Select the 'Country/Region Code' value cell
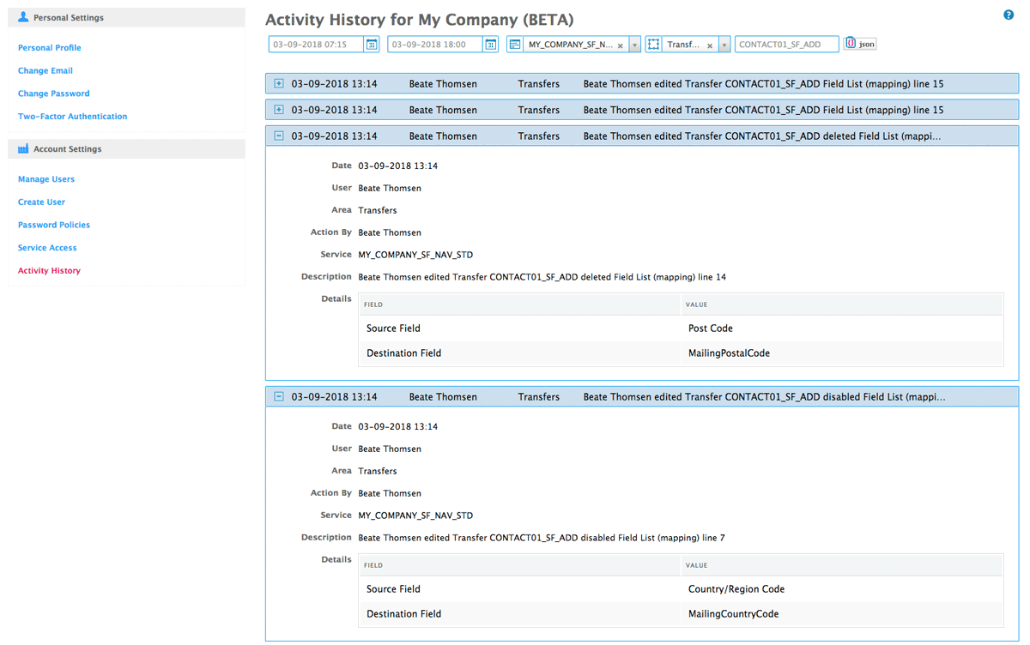The height and width of the screenshot is (645, 1030). point(841,589)
